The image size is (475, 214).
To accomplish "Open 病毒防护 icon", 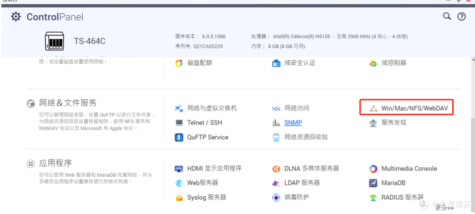I will point(276,198).
